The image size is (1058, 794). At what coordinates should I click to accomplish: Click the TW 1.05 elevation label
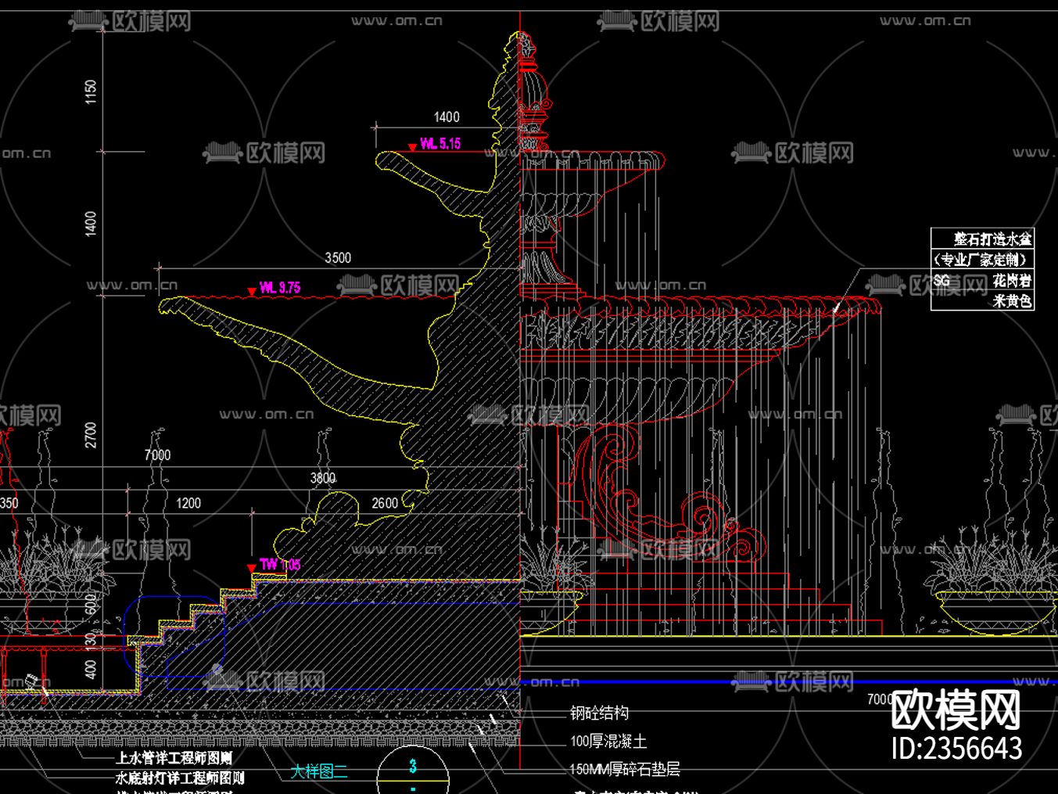coord(280,564)
